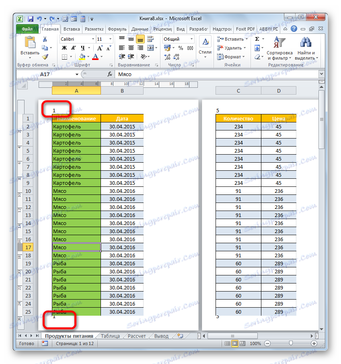This screenshot has width=341, height=364.
Task: Open Найти и выделить menu
Action: [306, 48]
